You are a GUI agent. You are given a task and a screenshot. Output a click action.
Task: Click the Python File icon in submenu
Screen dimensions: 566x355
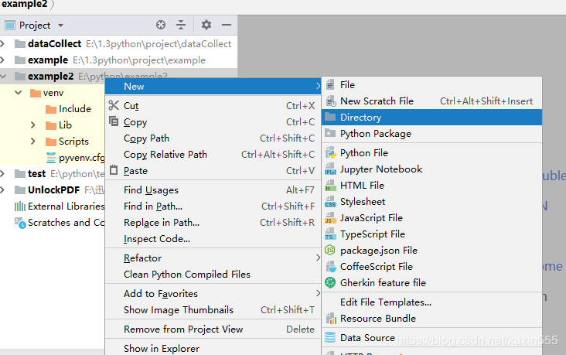(x=330, y=153)
